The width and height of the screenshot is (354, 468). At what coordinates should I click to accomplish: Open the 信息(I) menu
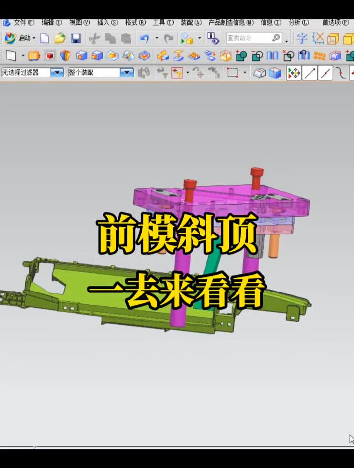click(271, 23)
